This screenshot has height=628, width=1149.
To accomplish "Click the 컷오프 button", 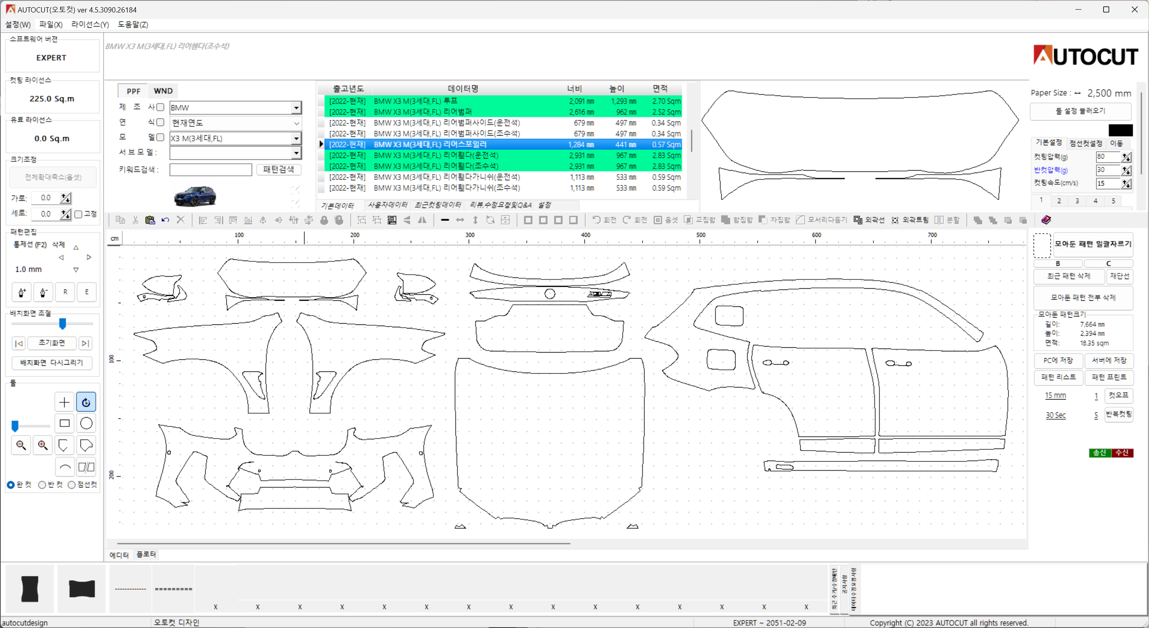I will tap(1119, 396).
